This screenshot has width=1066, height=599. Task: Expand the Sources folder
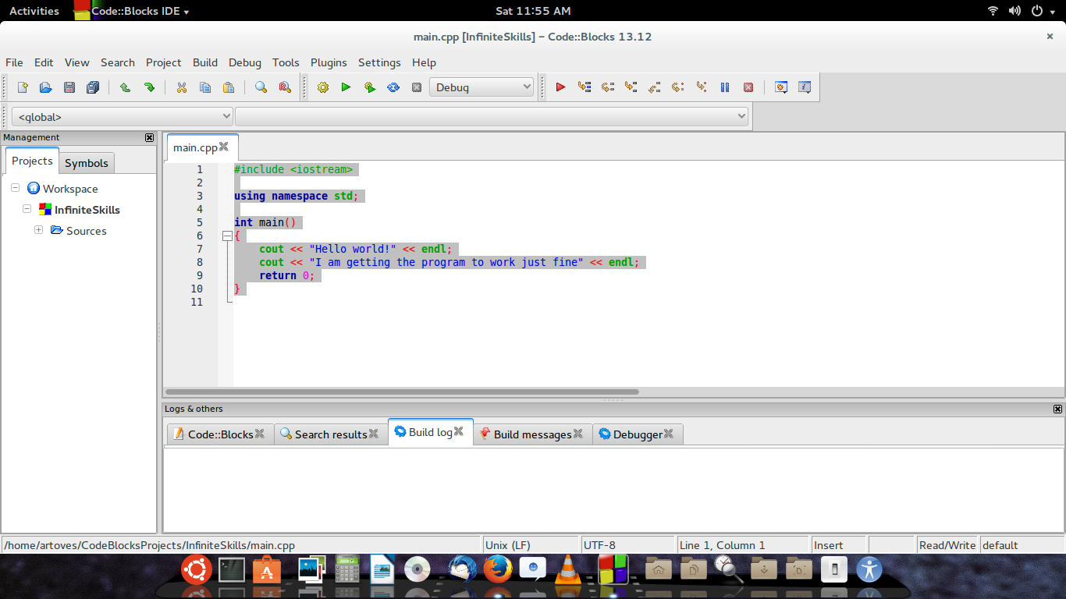point(38,230)
